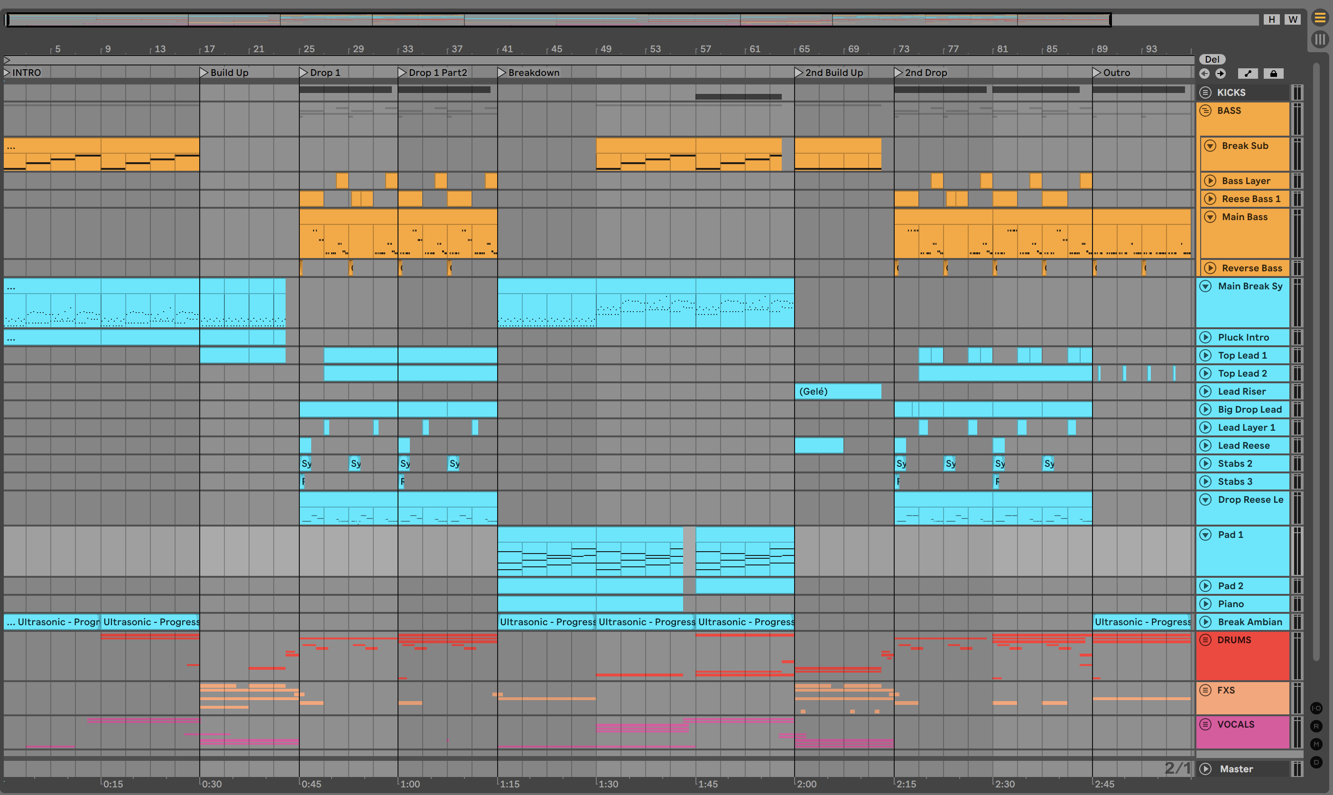Click the KICKS track volume meter
This screenshot has height=795, width=1333.
point(1297,92)
